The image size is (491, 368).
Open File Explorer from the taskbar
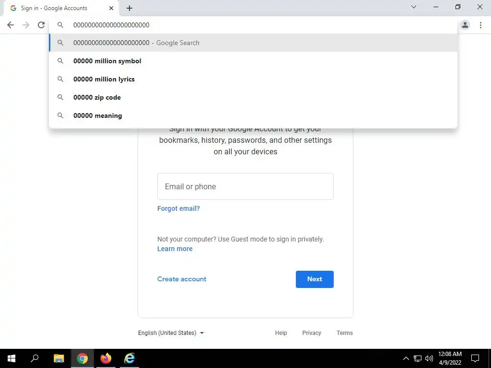(58, 358)
